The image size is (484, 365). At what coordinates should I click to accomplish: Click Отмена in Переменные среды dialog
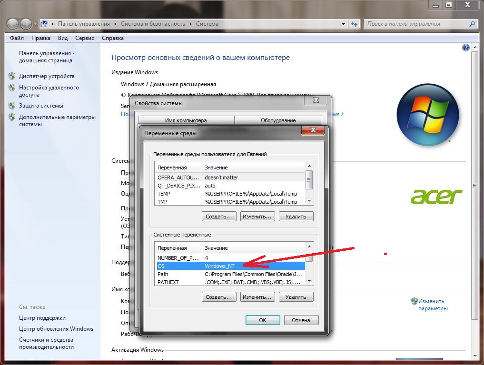(x=301, y=320)
